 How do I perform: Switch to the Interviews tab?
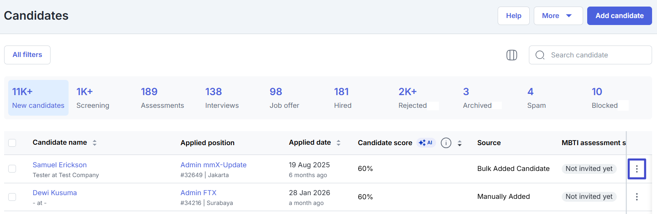pyautogui.click(x=222, y=98)
